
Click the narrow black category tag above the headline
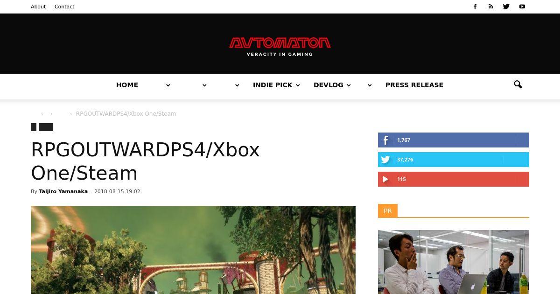point(34,127)
